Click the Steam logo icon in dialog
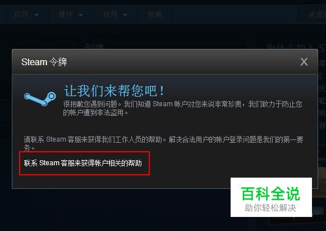This screenshot has height=231, width=326. [x=40, y=99]
